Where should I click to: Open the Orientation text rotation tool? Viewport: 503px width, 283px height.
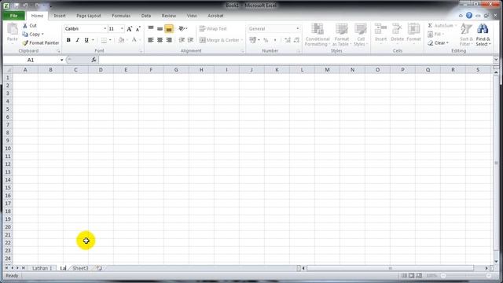coord(183,28)
